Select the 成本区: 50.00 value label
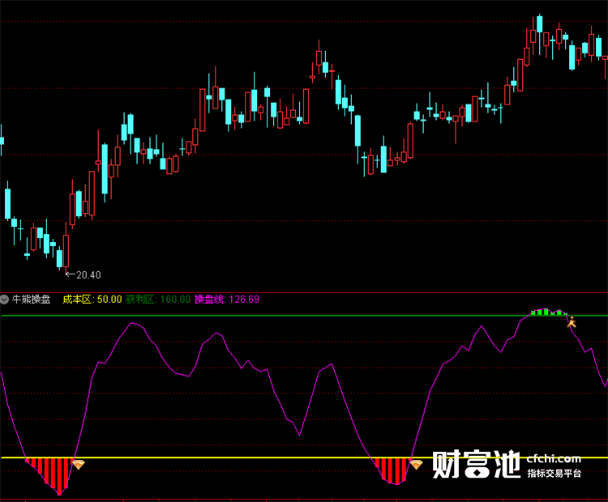Image resolution: width=608 pixels, height=502 pixels. point(92,300)
